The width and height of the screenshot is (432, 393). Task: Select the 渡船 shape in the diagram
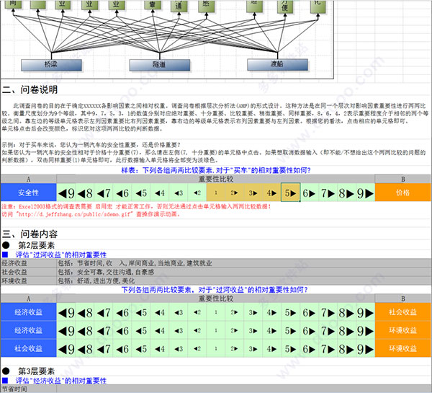tap(277, 64)
